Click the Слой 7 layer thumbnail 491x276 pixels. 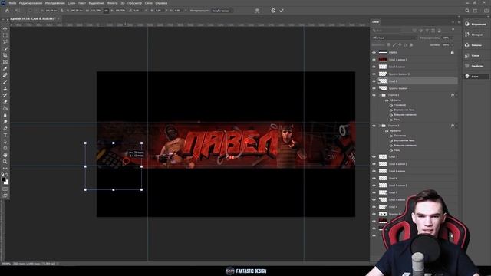click(383, 156)
